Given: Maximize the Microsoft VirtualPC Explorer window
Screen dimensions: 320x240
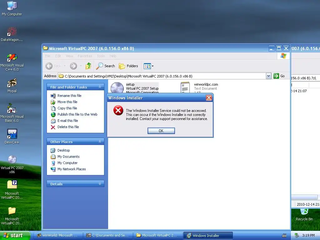Looking at the screenshot, I should click(279, 48).
